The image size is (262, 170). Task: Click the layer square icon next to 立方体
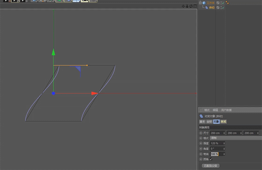point(218,3)
